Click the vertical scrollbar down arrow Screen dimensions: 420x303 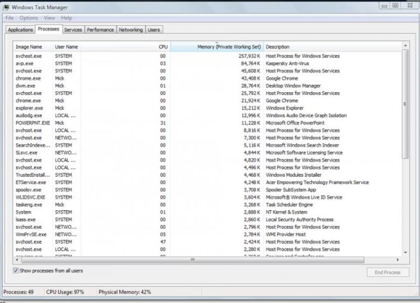405,252
